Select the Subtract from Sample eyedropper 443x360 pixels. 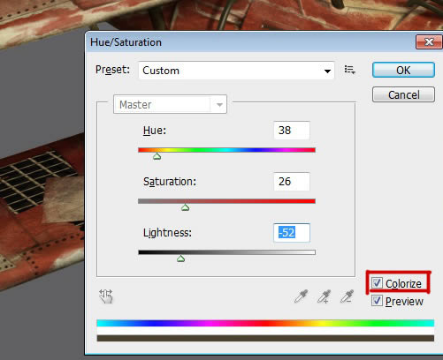click(347, 296)
